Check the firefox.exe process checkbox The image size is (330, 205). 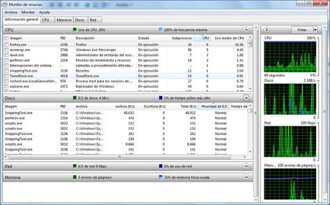pos(6,44)
